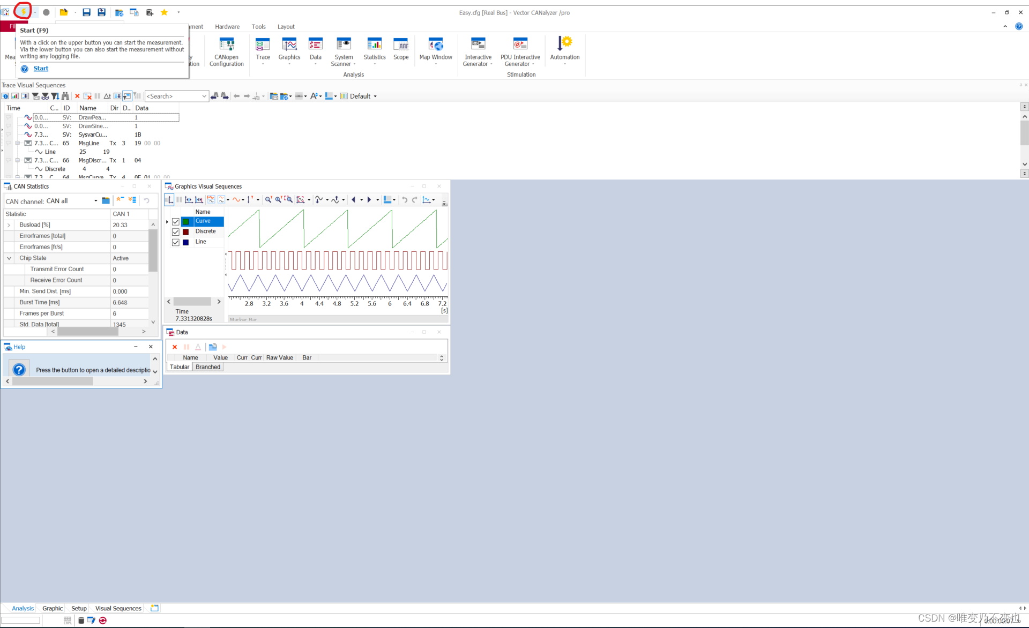Toggle the Discrete signal checkbox

[x=176, y=232]
